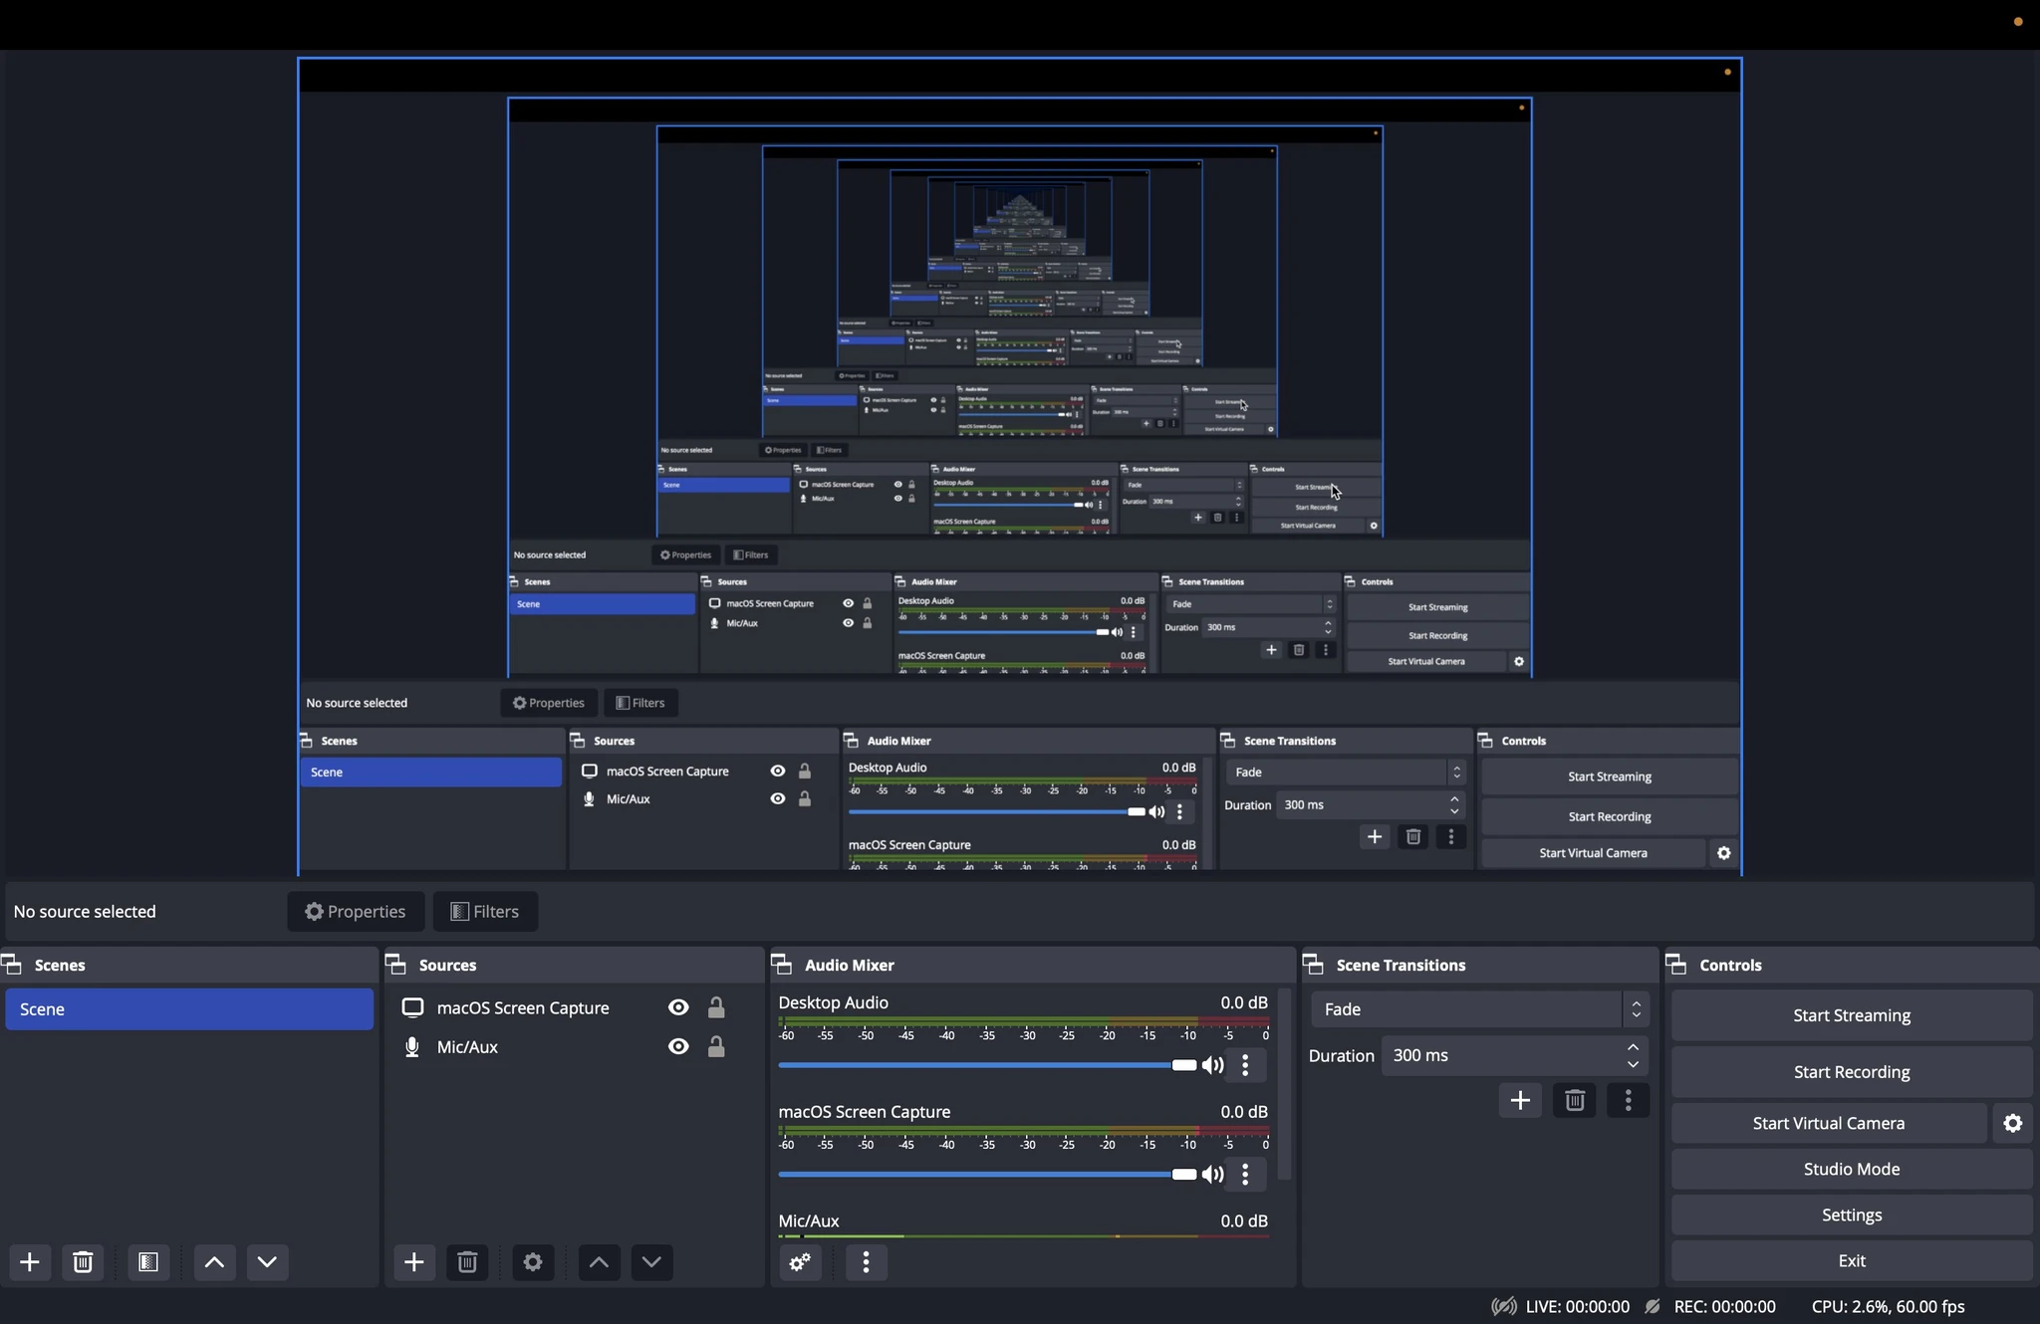Open scene filters icon in Scenes panel
The height and width of the screenshot is (1324, 2040).
click(x=148, y=1262)
